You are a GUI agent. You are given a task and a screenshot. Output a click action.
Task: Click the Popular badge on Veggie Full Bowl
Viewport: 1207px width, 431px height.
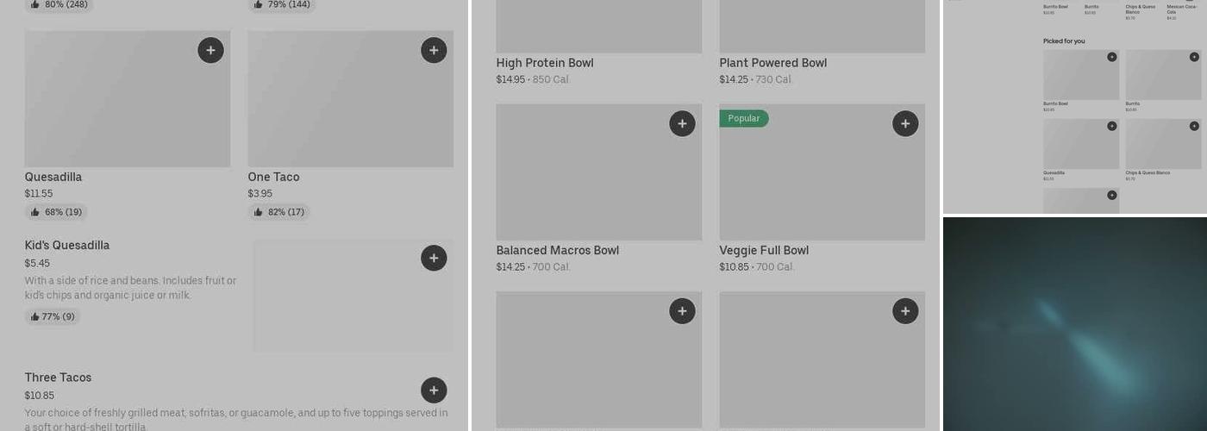click(743, 119)
